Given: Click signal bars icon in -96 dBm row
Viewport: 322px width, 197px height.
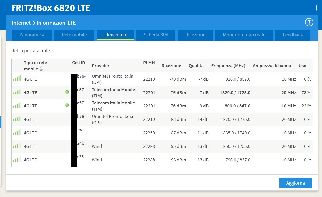Looking at the screenshot, I should click(17, 159).
